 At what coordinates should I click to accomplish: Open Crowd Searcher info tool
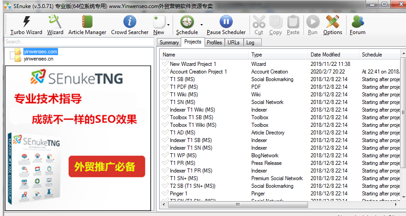130,25
